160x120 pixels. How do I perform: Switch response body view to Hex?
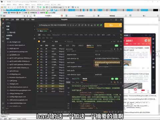tap(82, 82)
